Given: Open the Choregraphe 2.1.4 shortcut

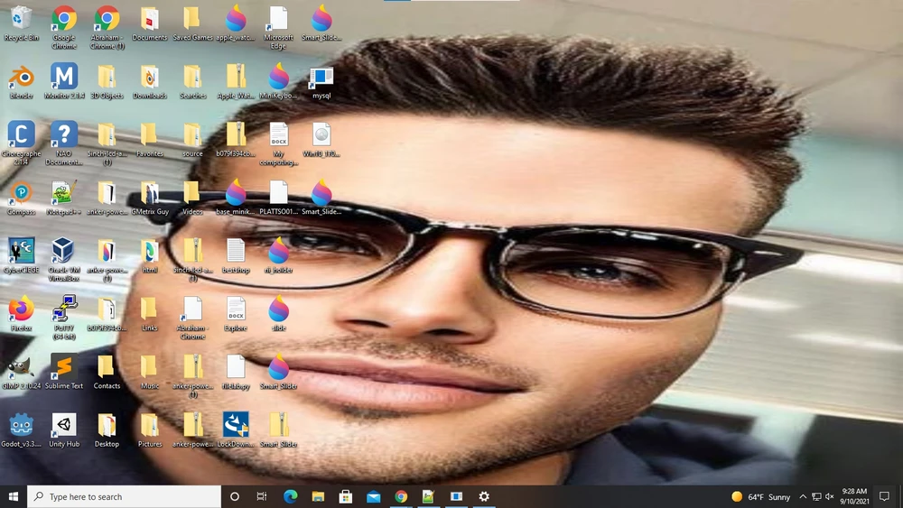Looking at the screenshot, I should (22, 143).
